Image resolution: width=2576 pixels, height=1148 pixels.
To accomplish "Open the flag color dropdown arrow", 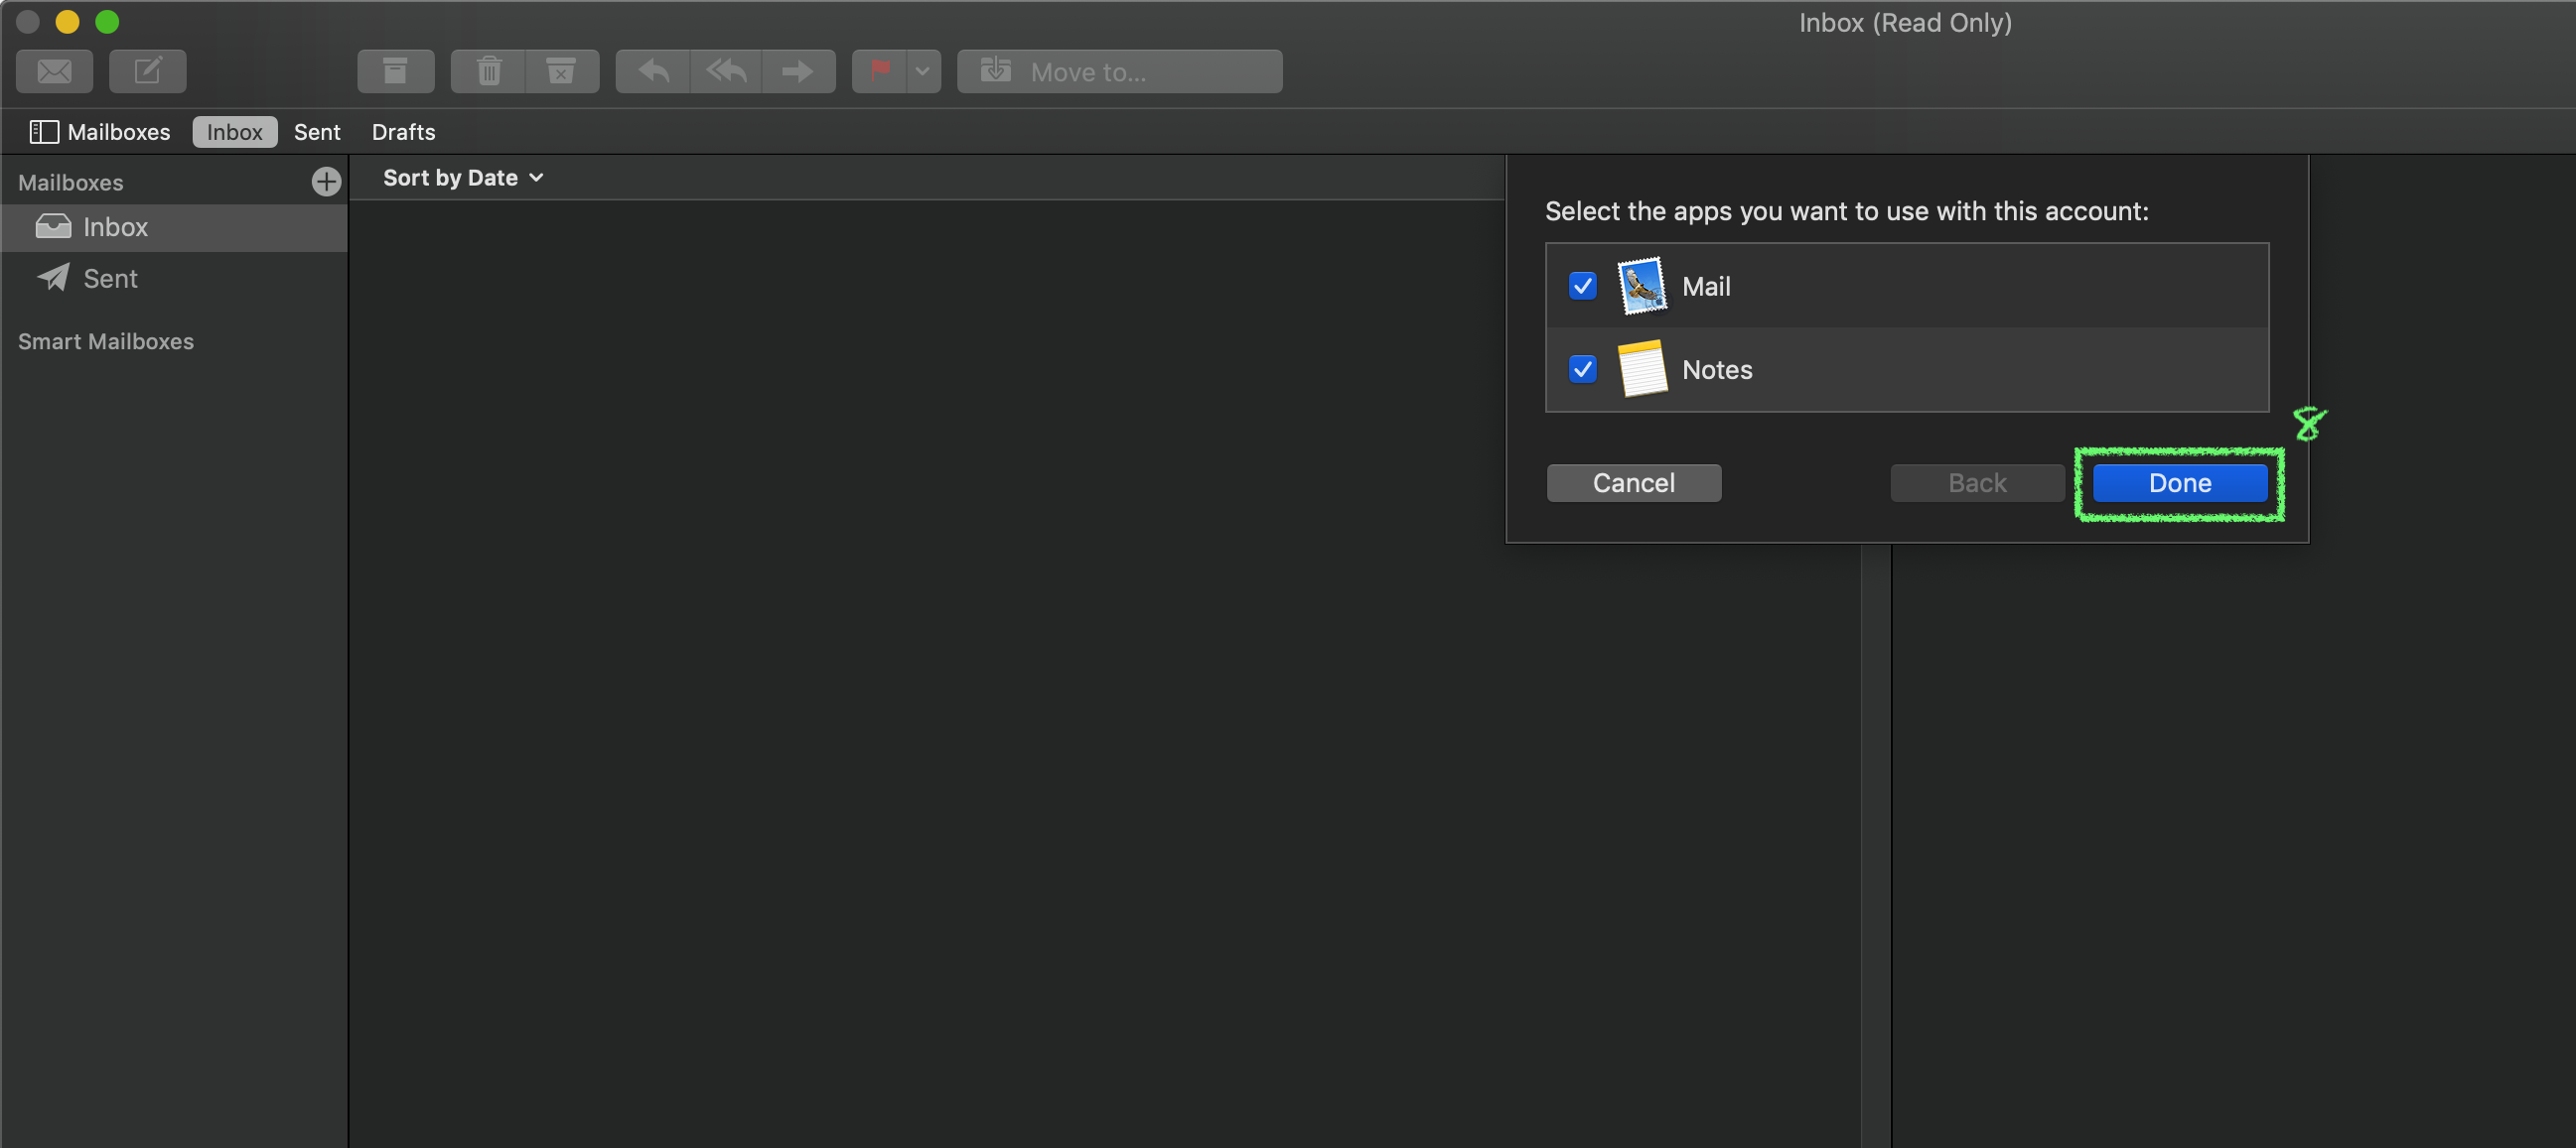I will pyautogui.click(x=923, y=70).
